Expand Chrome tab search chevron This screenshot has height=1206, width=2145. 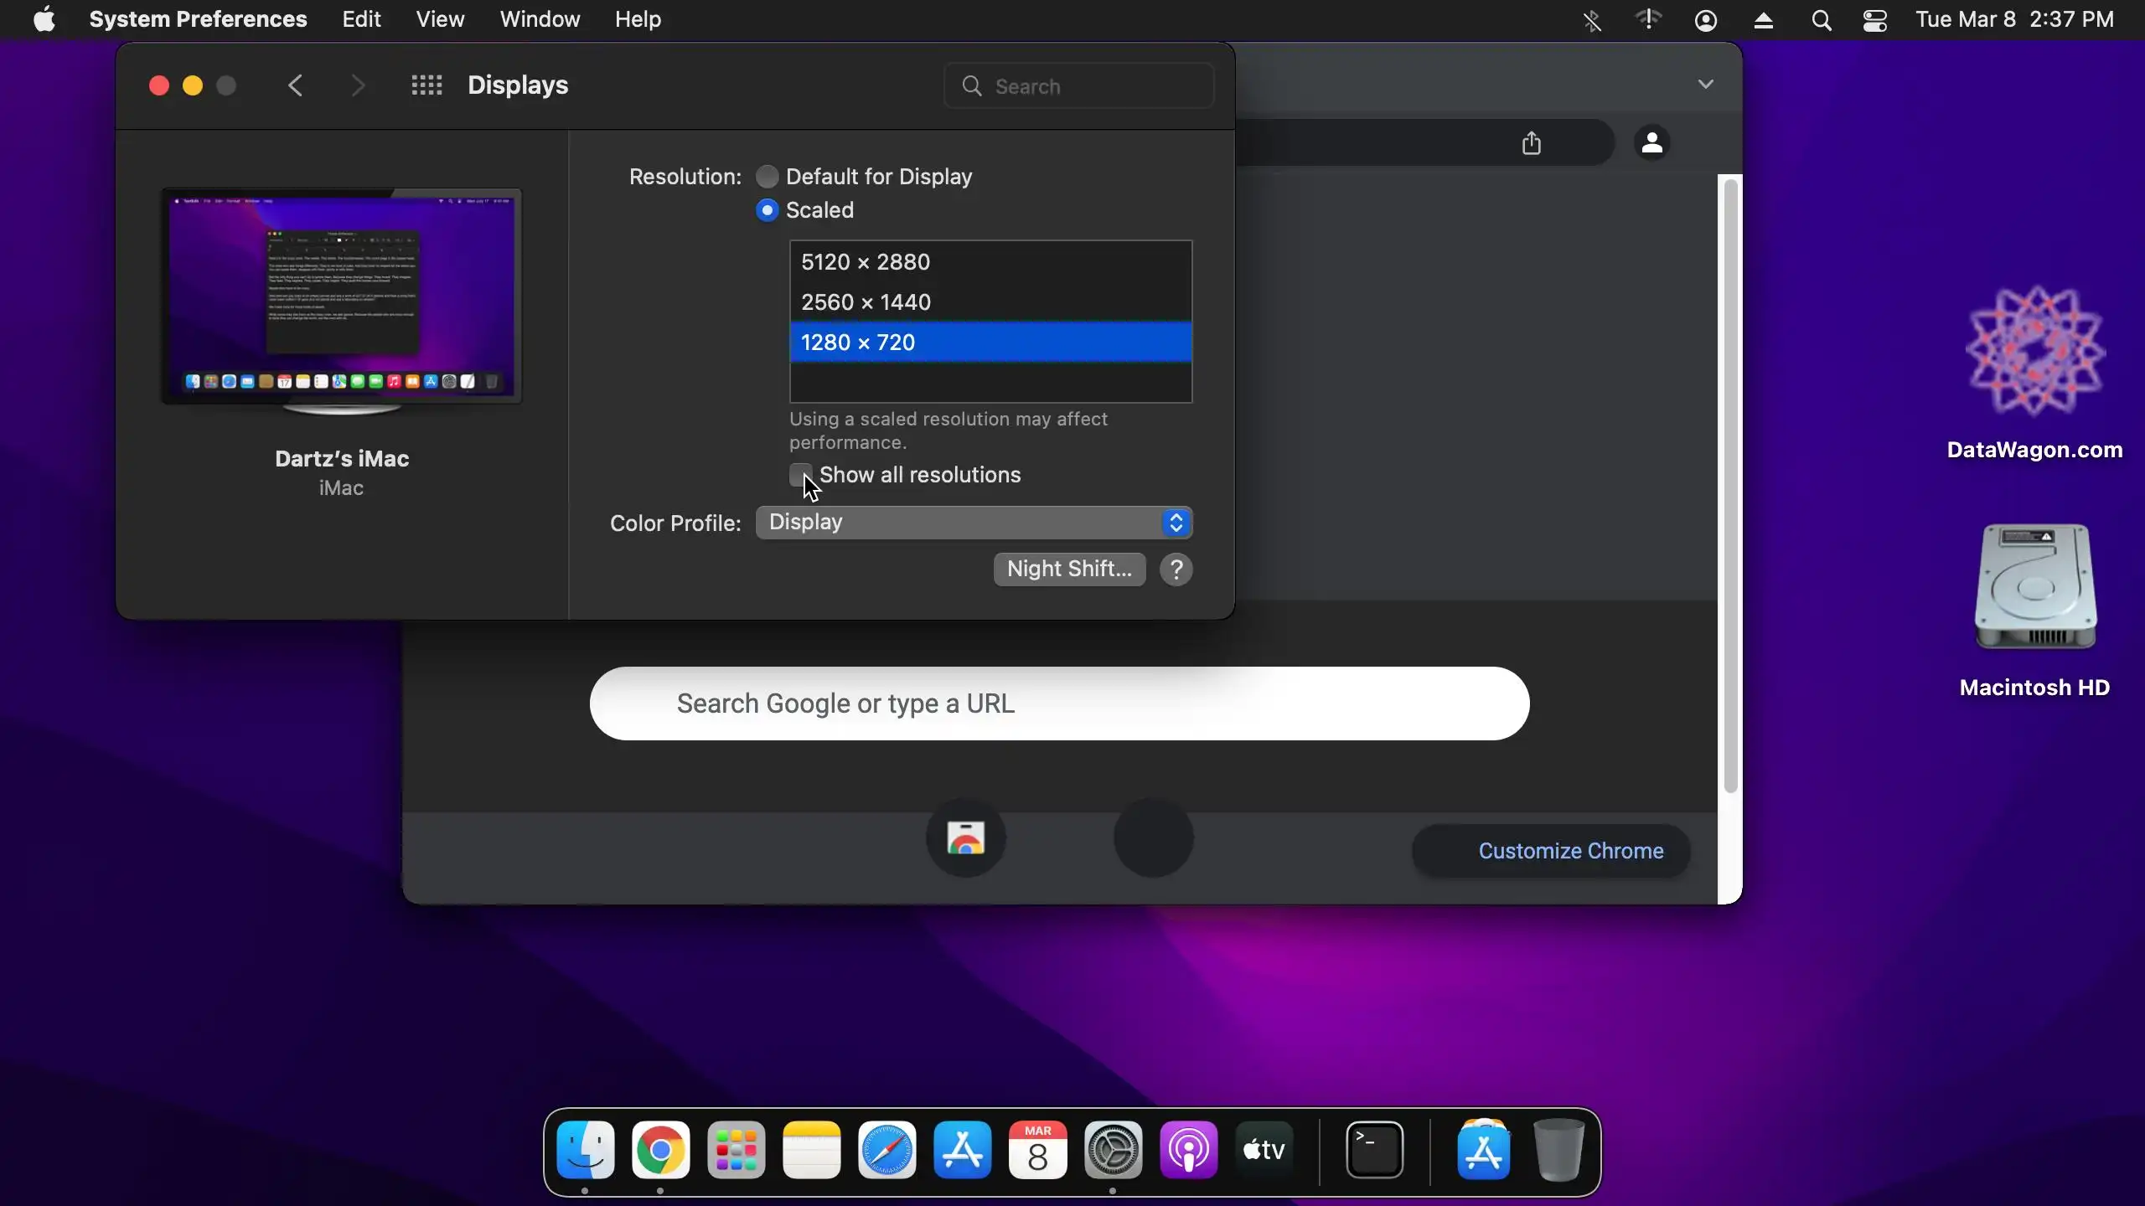pyautogui.click(x=1705, y=85)
